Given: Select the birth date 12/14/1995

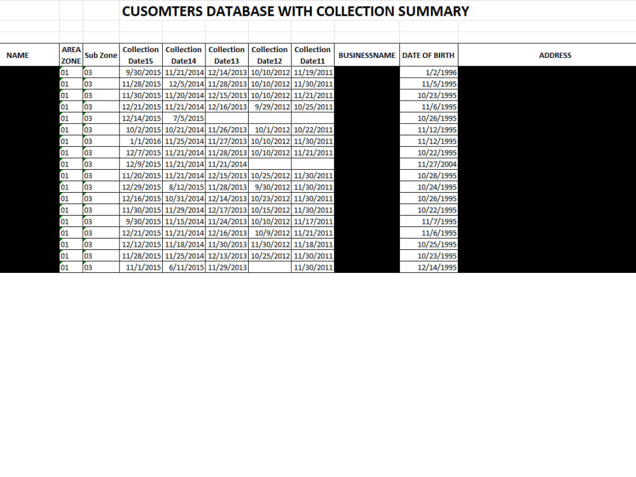Looking at the screenshot, I should pos(429,267).
